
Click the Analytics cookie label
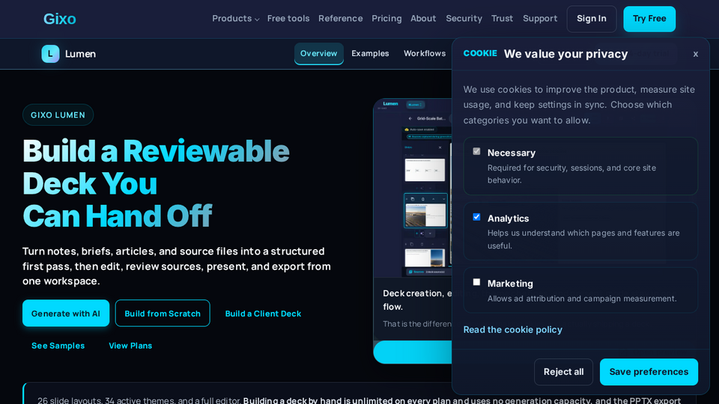tap(508, 218)
